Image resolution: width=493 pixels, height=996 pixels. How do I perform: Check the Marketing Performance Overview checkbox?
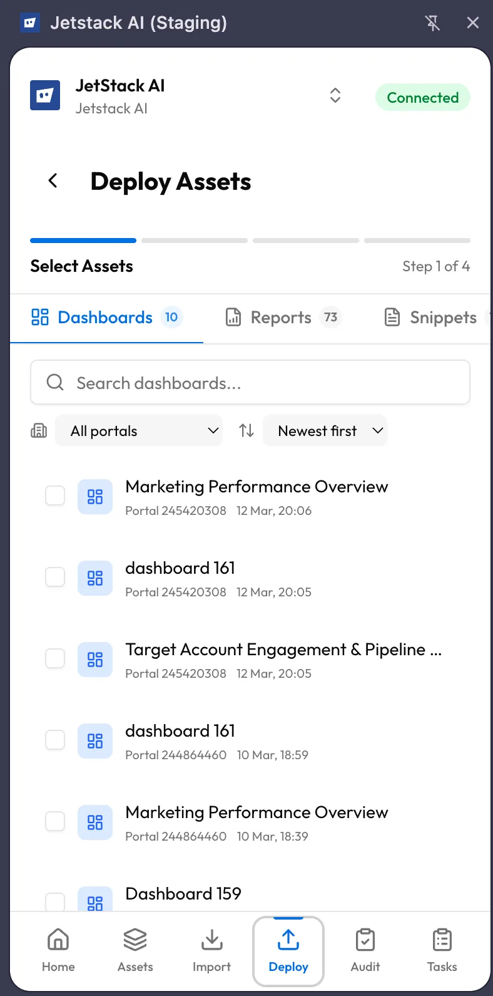pos(55,495)
